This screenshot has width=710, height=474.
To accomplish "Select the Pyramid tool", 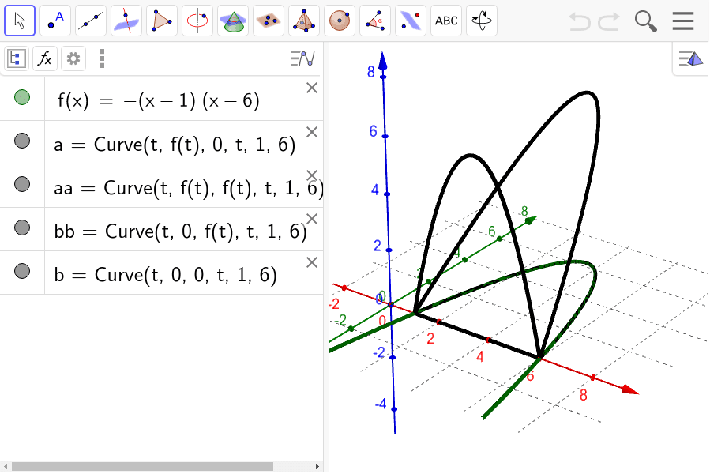I will click(x=303, y=20).
